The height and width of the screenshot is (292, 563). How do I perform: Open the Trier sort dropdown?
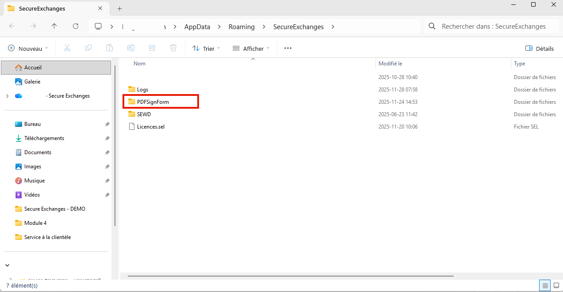pos(206,49)
